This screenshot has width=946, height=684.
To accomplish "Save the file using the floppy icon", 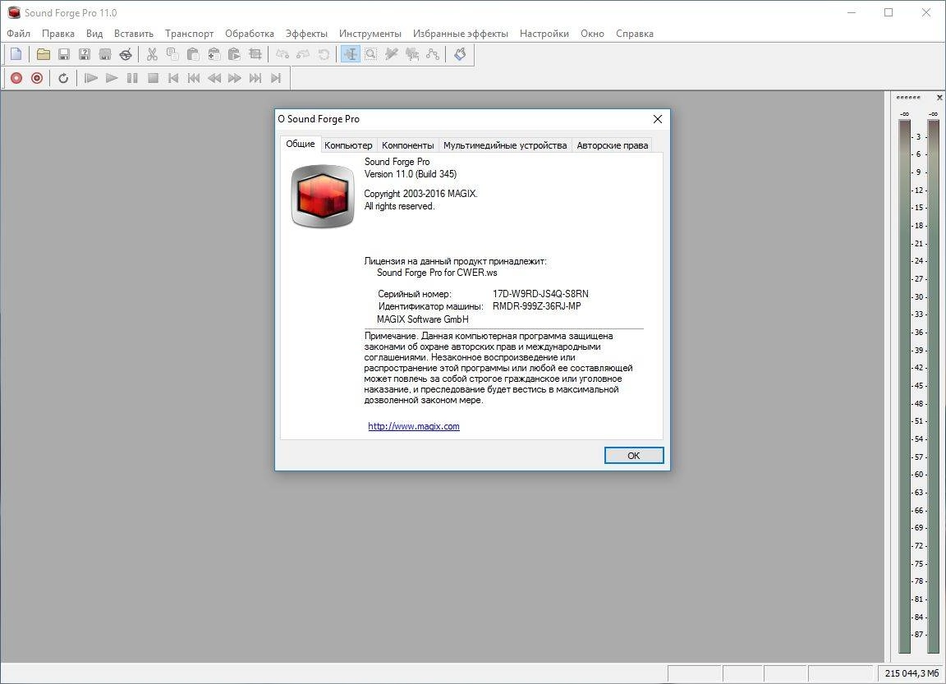I will point(63,54).
